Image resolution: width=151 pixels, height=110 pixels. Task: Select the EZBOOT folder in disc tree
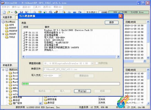(x=13, y=28)
